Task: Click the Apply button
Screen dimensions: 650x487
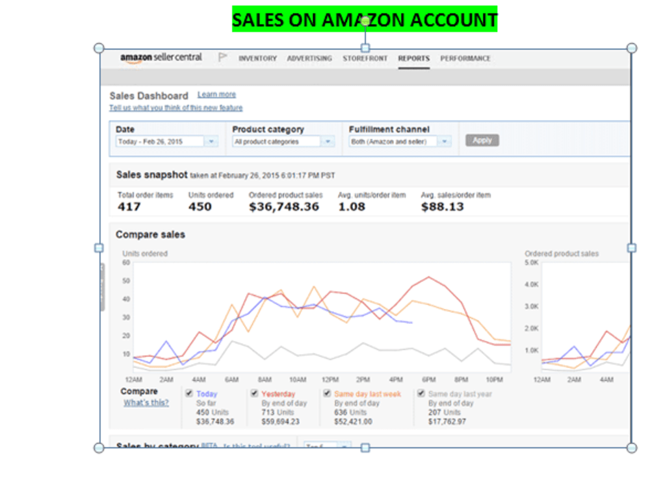Action: click(x=482, y=140)
